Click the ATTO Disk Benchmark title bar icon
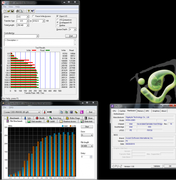This screenshot has width=176, height=180. point(4,2)
